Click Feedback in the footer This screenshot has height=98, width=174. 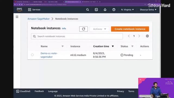(x=39, y=91)
